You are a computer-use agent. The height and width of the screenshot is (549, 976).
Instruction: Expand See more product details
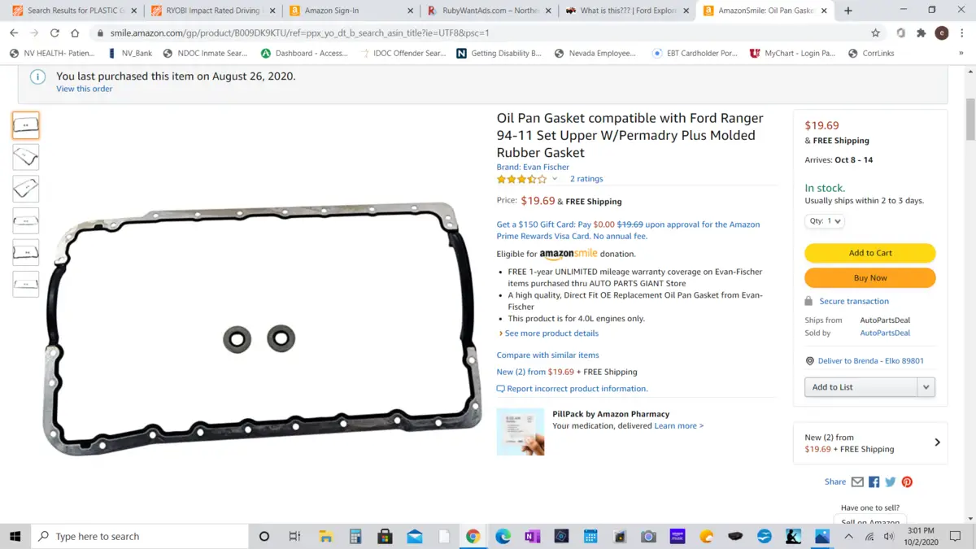[x=549, y=333]
